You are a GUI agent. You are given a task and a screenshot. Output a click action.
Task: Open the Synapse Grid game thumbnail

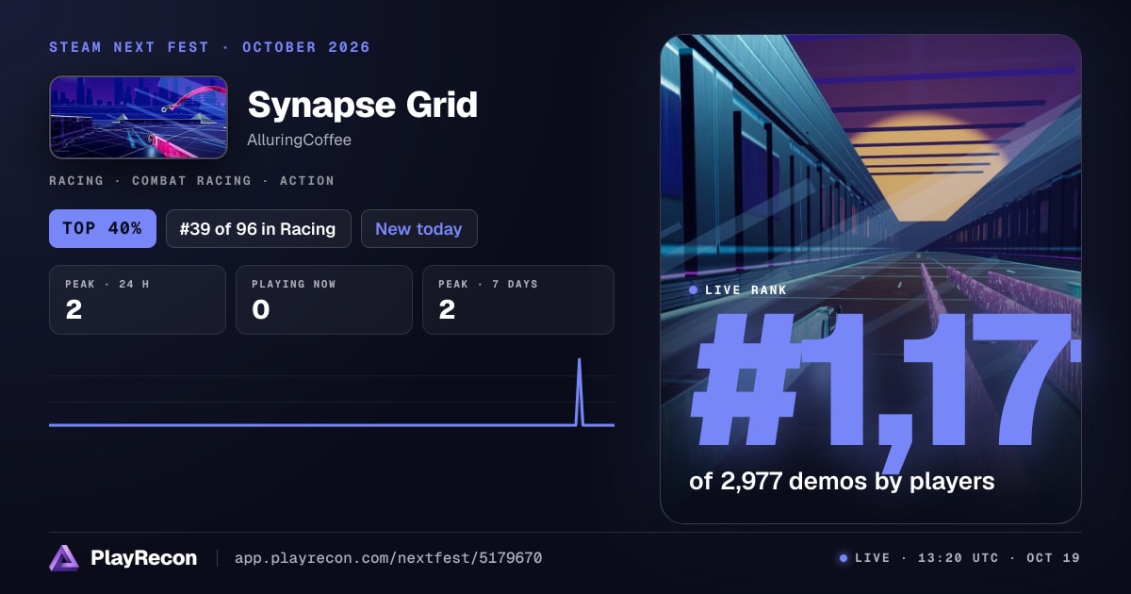point(139,117)
